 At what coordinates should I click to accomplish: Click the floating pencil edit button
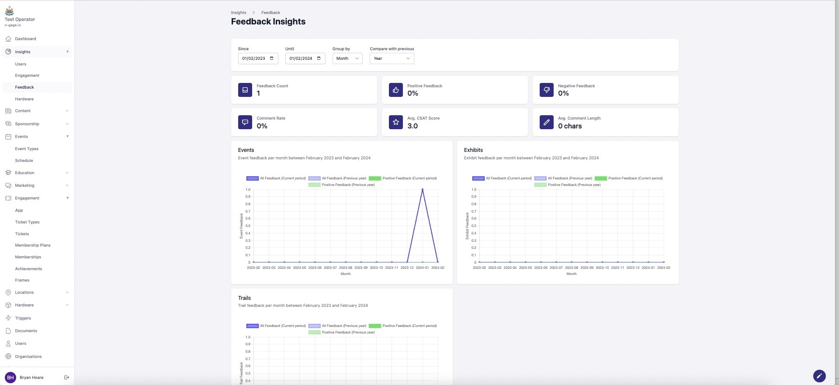pos(819,376)
